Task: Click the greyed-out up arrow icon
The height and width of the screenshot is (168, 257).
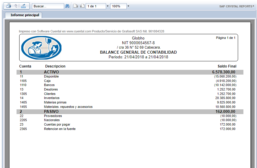Action: click(16, 6)
